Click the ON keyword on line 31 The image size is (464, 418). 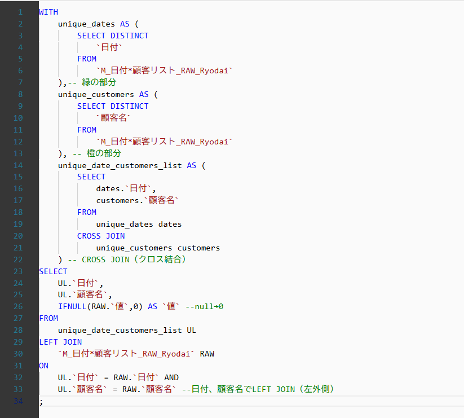pos(44,366)
